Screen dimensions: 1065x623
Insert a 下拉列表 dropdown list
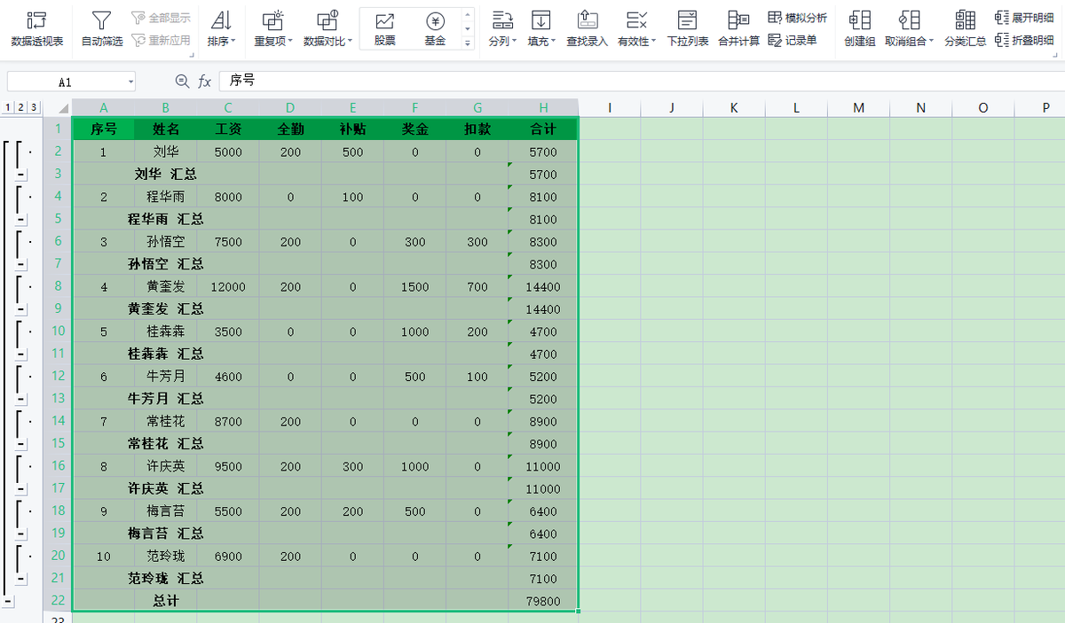pyautogui.click(x=688, y=29)
